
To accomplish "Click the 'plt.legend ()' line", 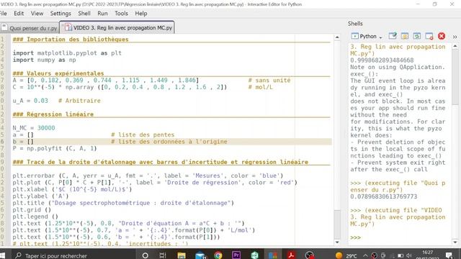I will click(35, 217).
